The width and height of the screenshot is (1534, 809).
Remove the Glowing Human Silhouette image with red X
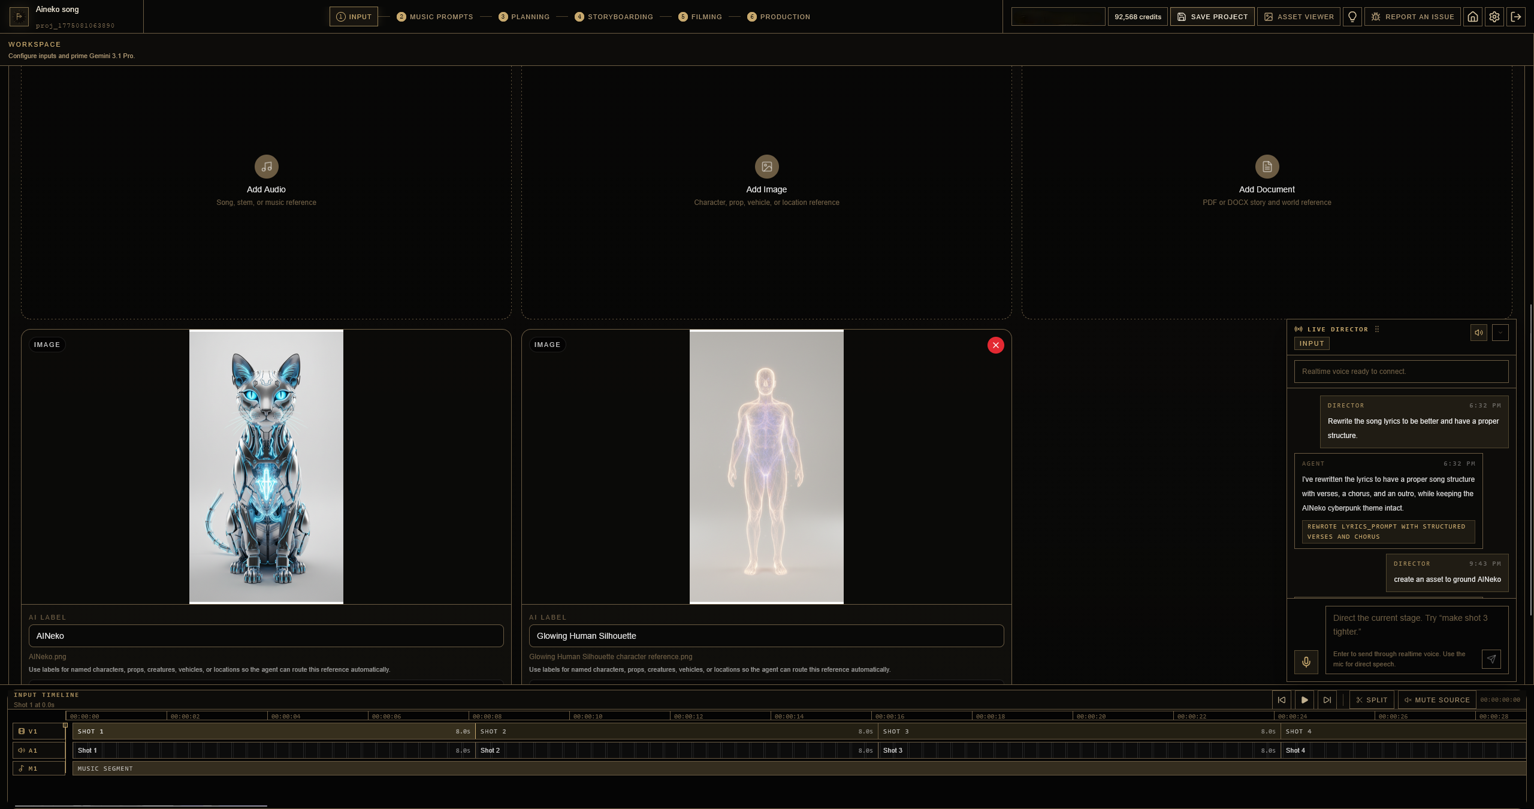995,345
